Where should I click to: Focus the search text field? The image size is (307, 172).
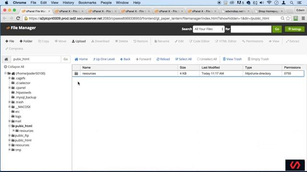251,29
